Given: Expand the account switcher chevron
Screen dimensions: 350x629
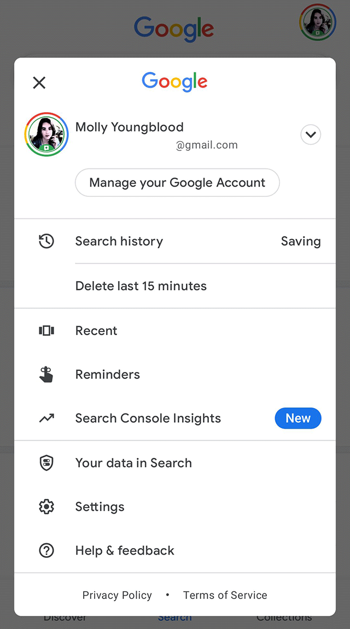Looking at the screenshot, I should click(x=311, y=135).
